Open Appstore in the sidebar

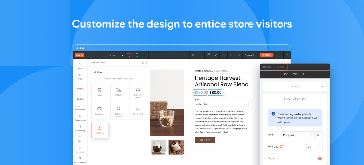click(80, 150)
